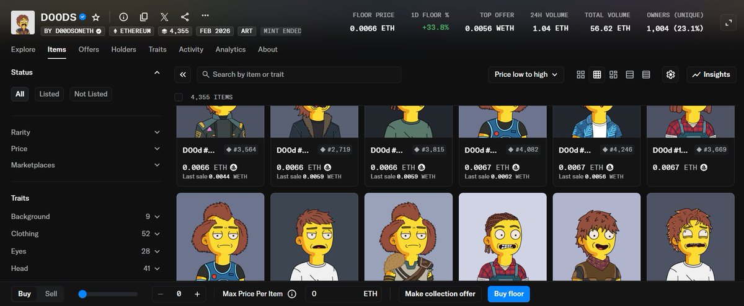Switch to Sell mode in bottom bar
The height and width of the screenshot is (306, 744).
pyautogui.click(x=51, y=294)
